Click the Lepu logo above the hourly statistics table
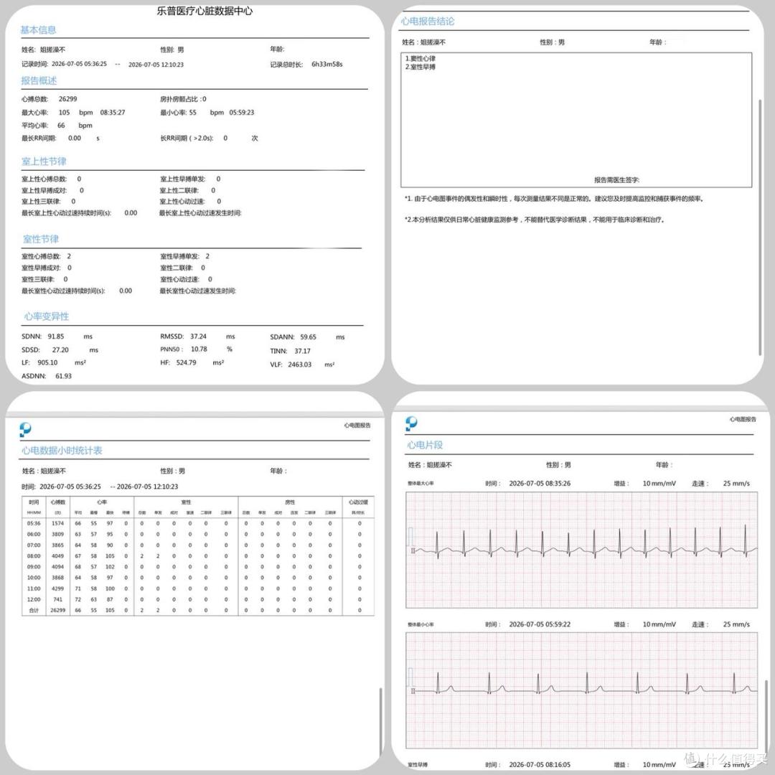The height and width of the screenshot is (775, 775). coord(25,429)
